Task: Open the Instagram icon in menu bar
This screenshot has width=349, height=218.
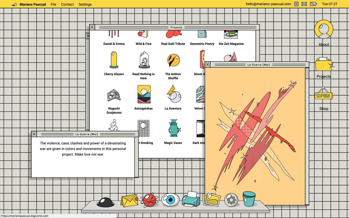Action: [x=296, y=4]
